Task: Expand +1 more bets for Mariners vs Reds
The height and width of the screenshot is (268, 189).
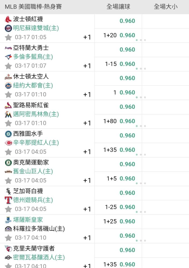Action: tap(87, 152)
